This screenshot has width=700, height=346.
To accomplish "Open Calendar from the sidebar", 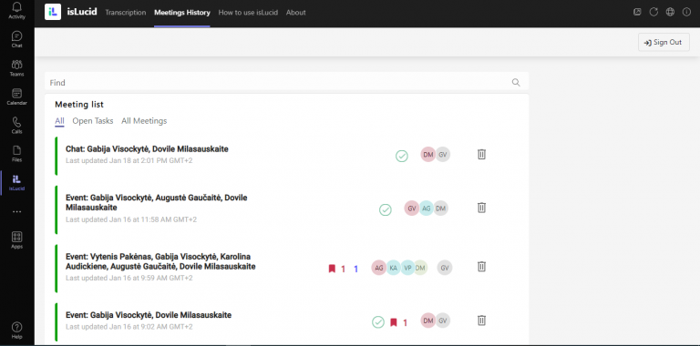I will pyautogui.click(x=17, y=97).
